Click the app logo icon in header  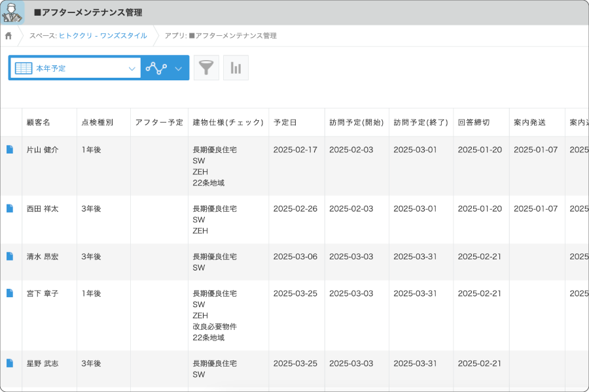tap(12, 12)
